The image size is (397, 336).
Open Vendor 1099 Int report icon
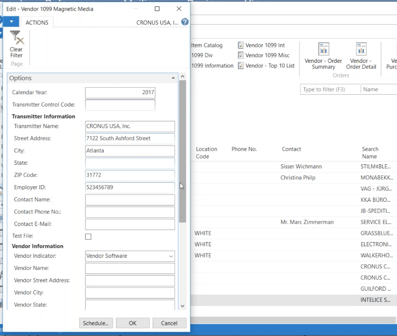pos(241,45)
